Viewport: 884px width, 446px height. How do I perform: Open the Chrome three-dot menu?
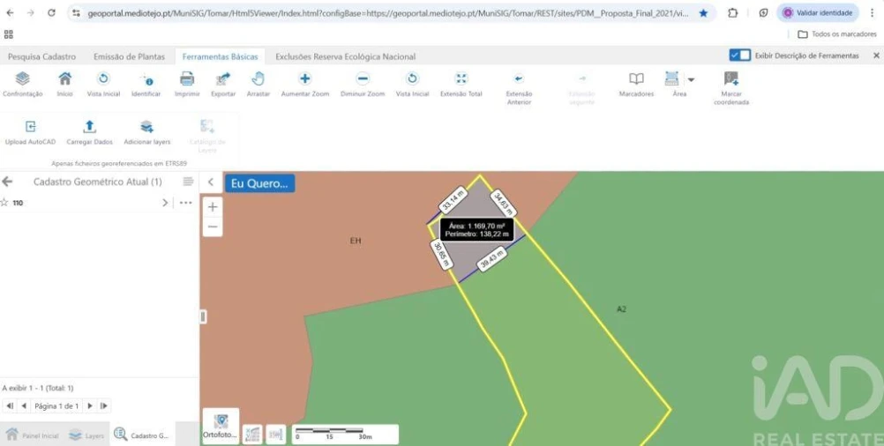click(x=872, y=13)
